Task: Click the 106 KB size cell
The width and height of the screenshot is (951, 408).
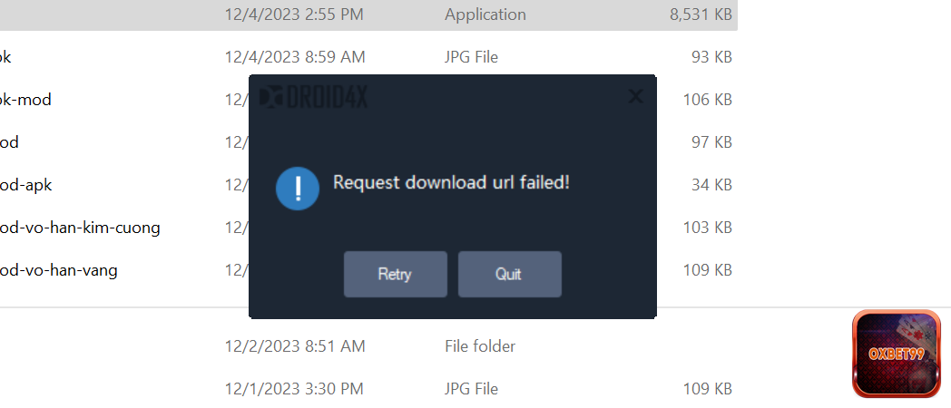Action: coord(707,100)
